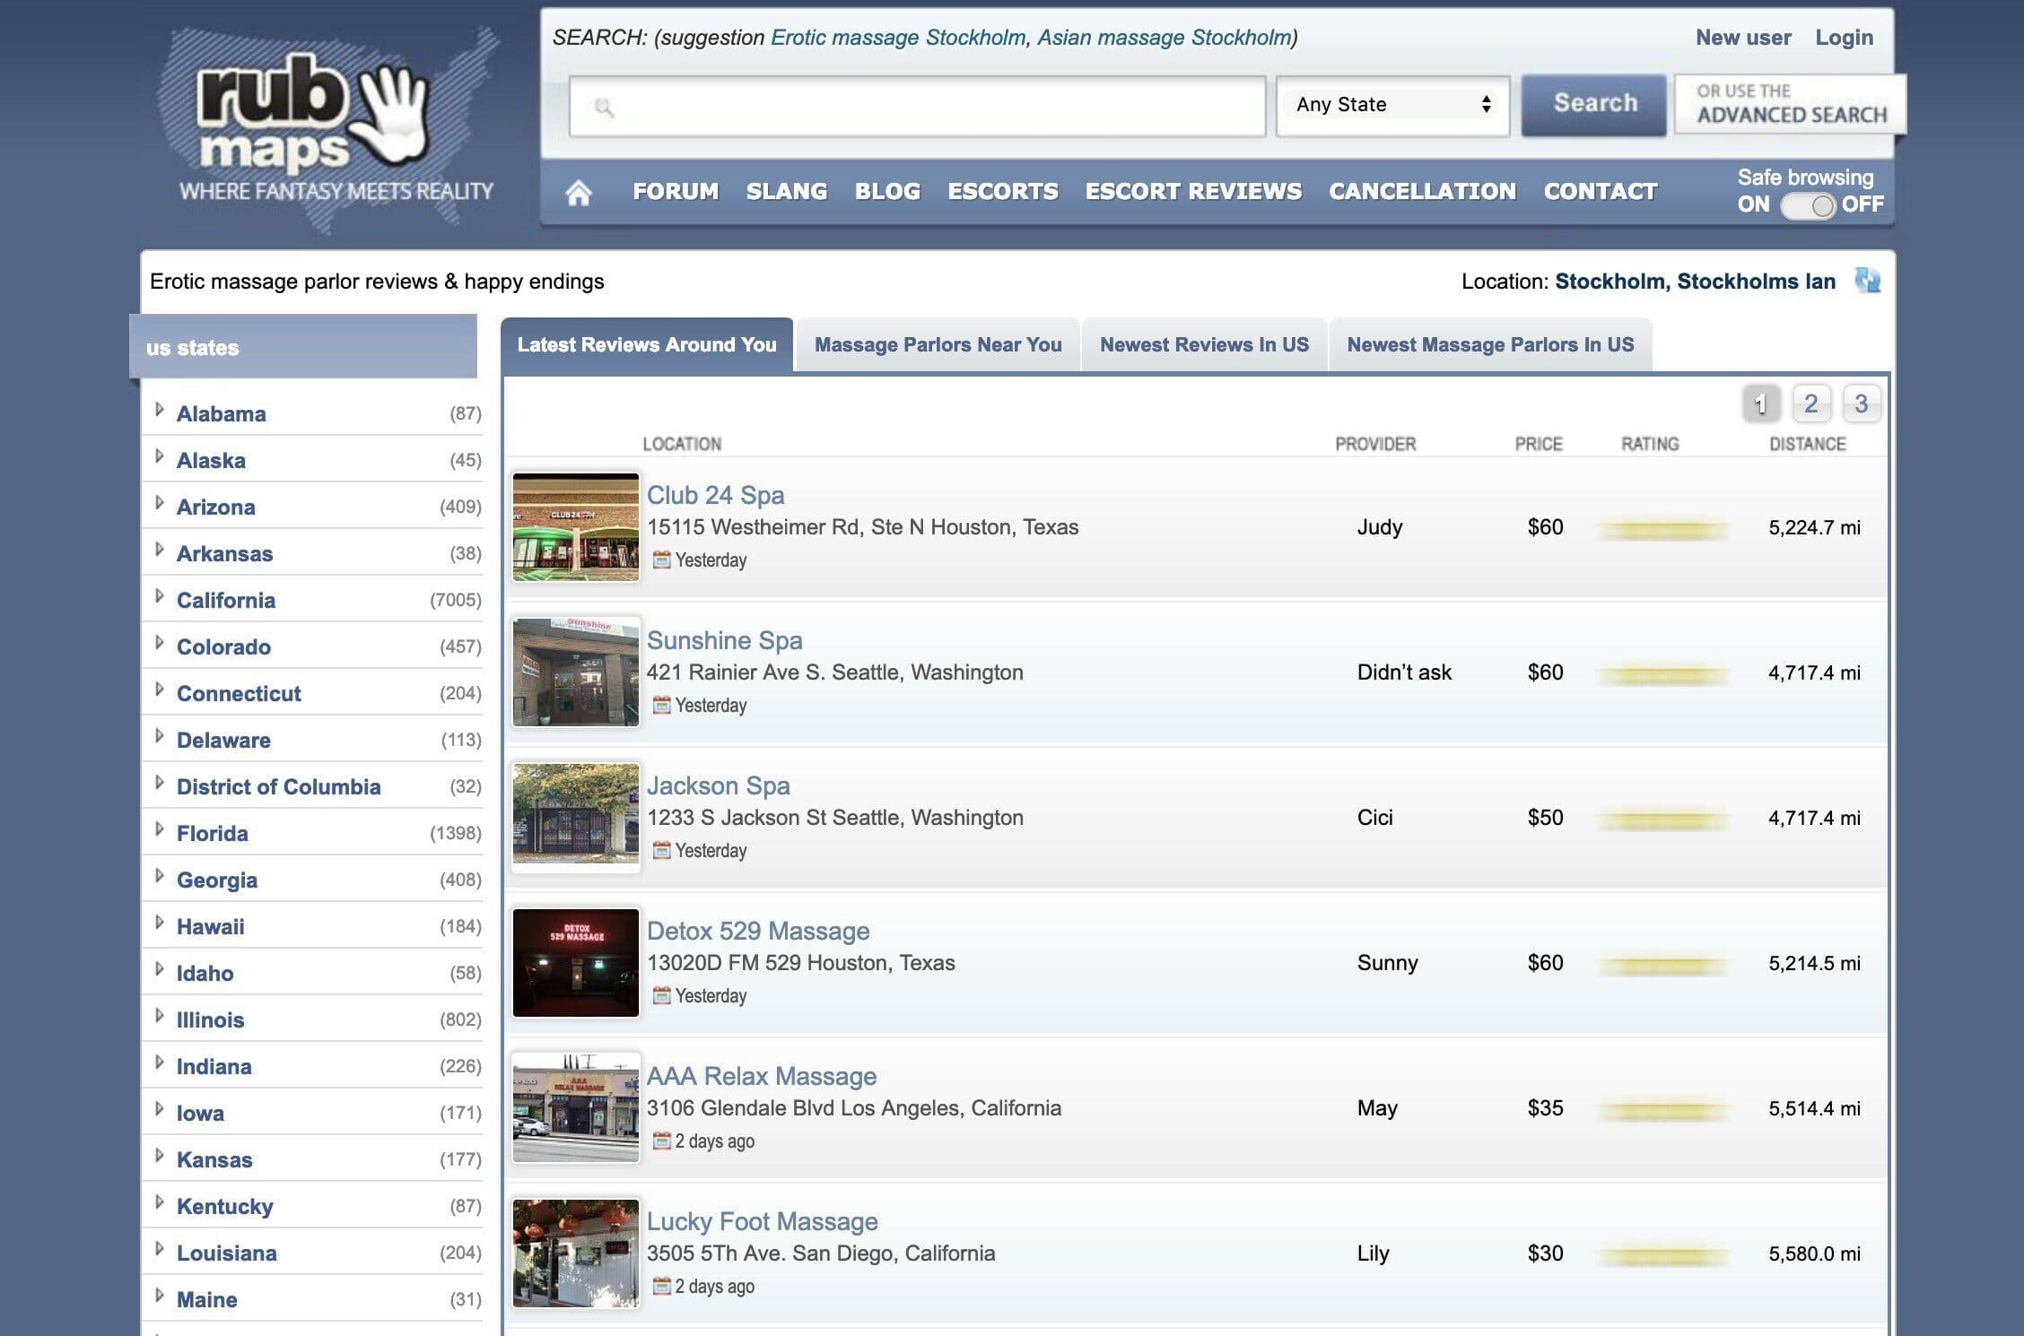Click the Stockholm, Stockholms lan location link
The height and width of the screenshot is (1336, 2024).
coord(1695,282)
